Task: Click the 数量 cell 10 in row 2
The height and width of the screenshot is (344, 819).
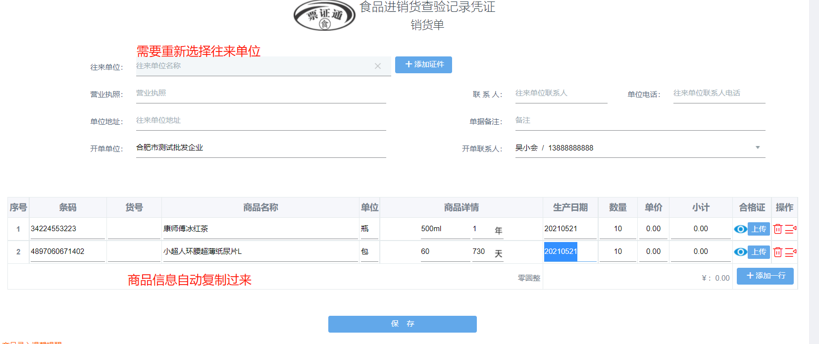Action: point(617,251)
